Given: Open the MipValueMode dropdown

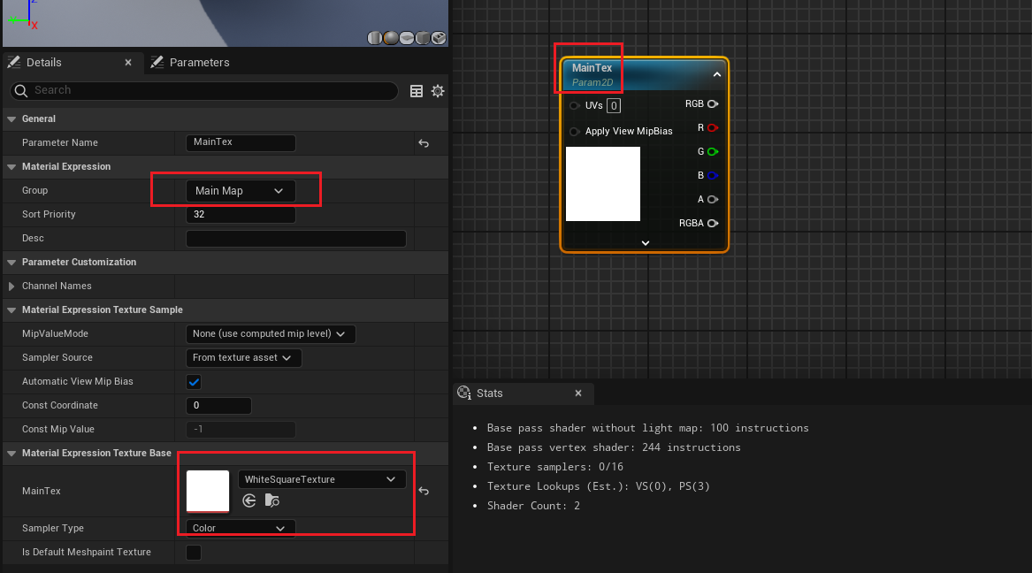Looking at the screenshot, I should click(271, 334).
